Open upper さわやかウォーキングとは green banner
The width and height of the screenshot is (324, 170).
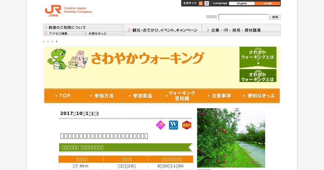click(258, 57)
